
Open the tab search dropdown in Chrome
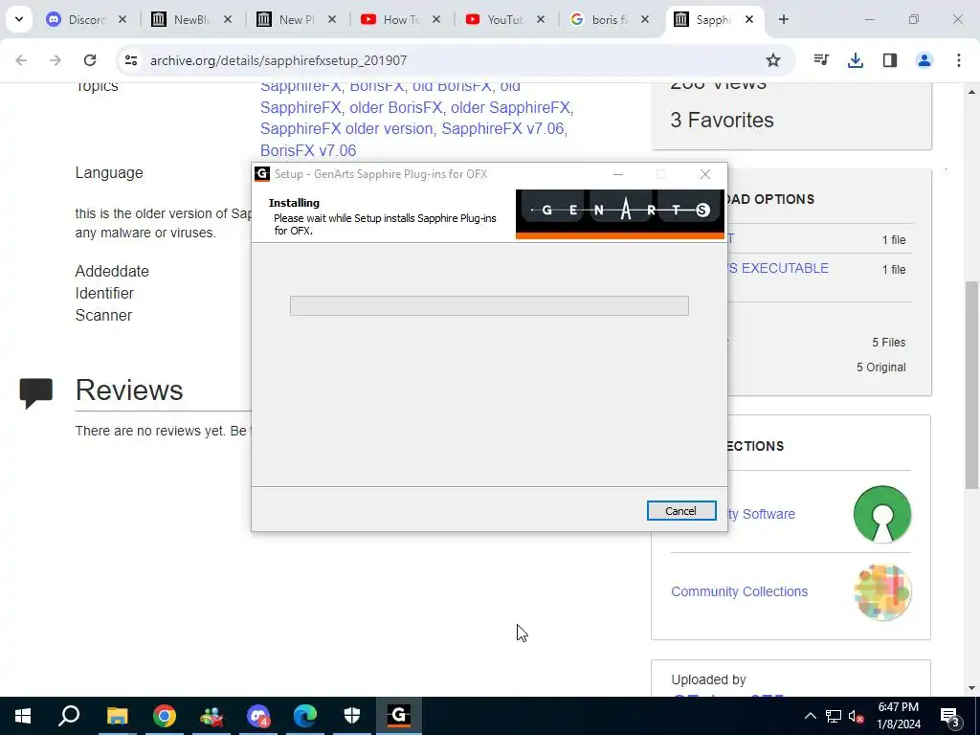(19, 19)
